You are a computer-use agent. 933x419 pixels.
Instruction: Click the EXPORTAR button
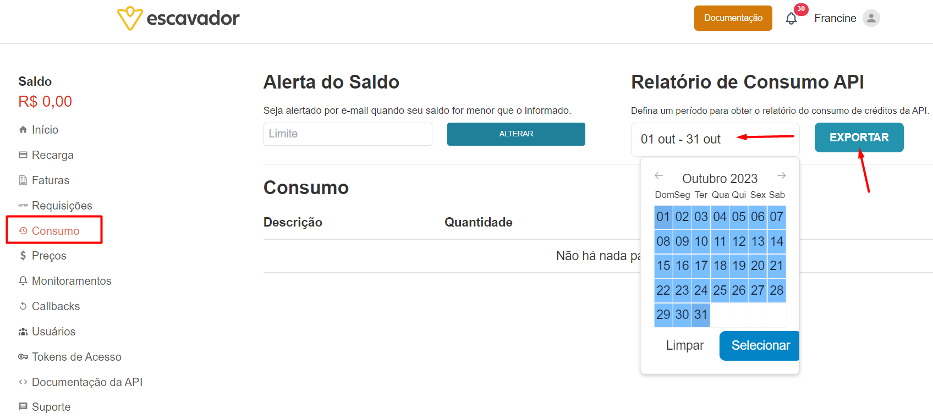pyautogui.click(x=859, y=137)
